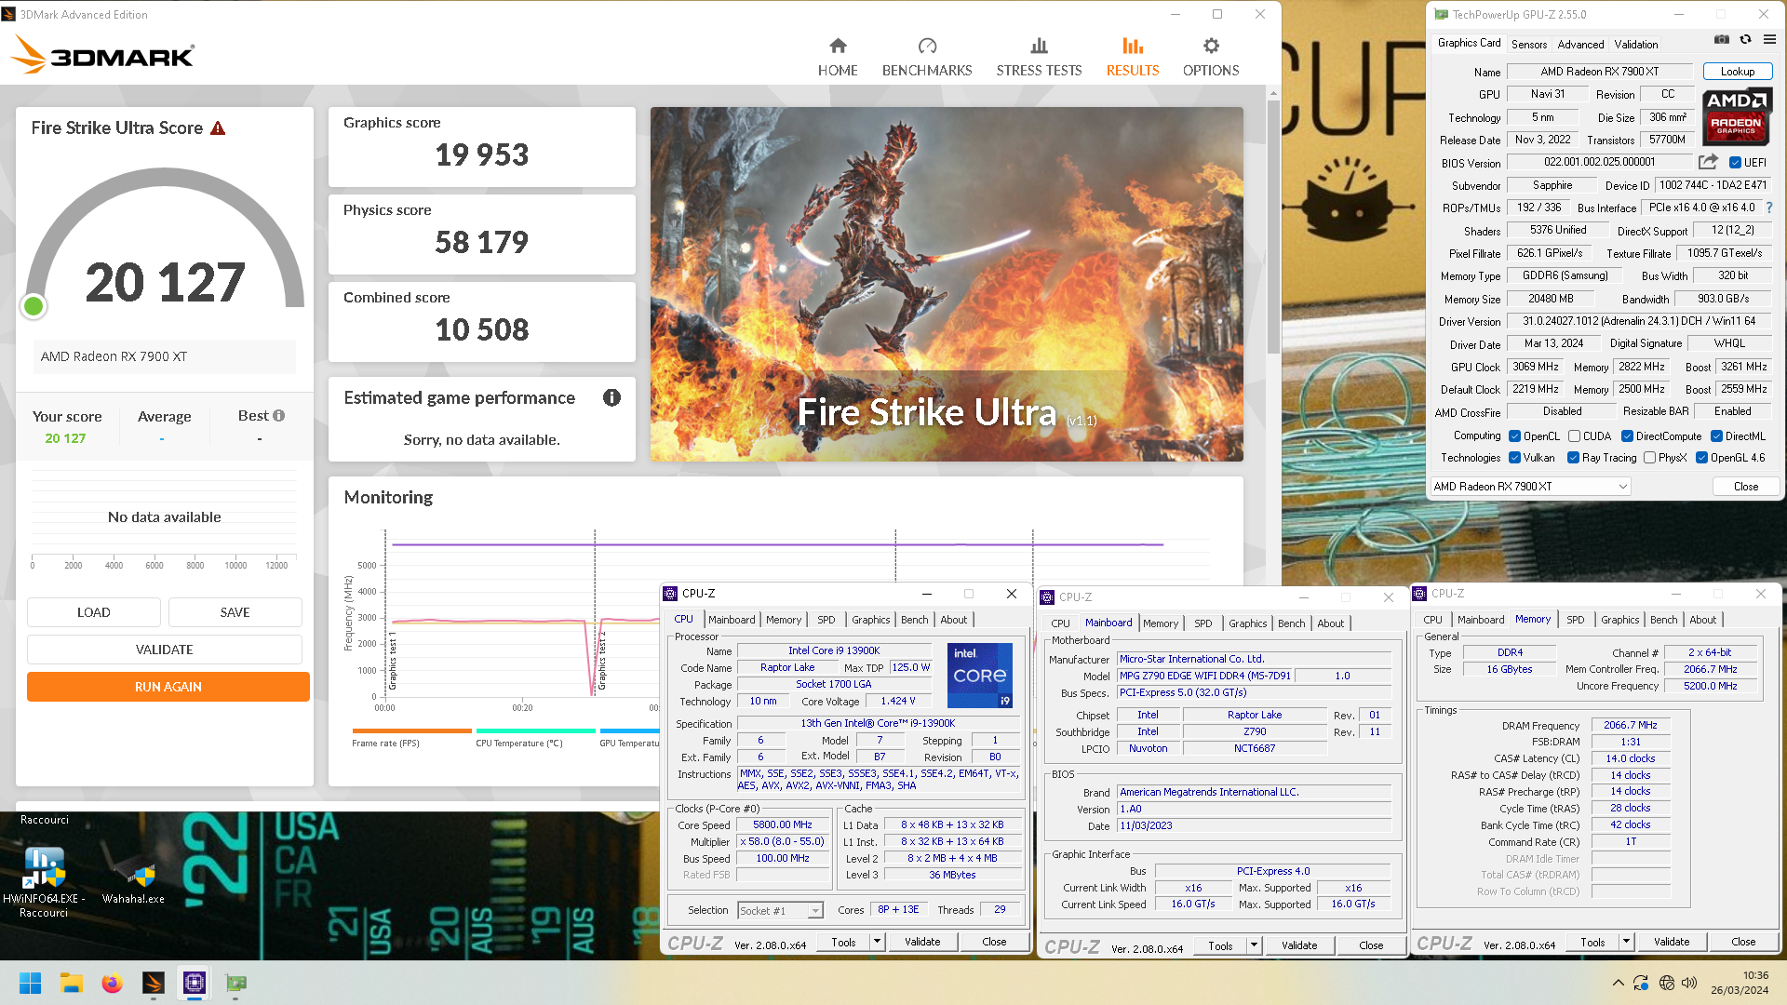Image resolution: width=1787 pixels, height=1005 pixels.
Task: Expand the Socket #1 selection dropdown in CPU-Z
Action: tap(815, 911)
